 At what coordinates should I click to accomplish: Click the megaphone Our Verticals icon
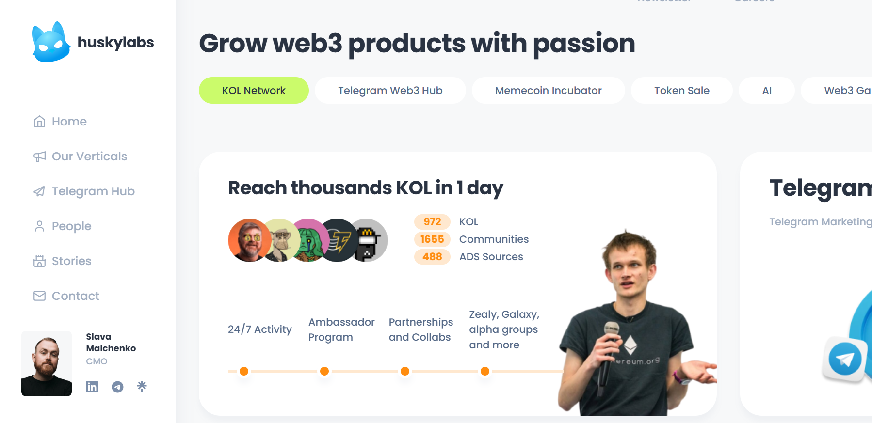[39, 157]
